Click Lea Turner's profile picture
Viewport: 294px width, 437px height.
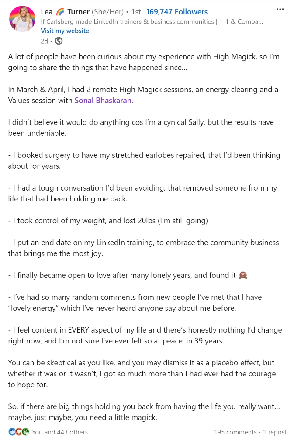click(x=22, y=19)
